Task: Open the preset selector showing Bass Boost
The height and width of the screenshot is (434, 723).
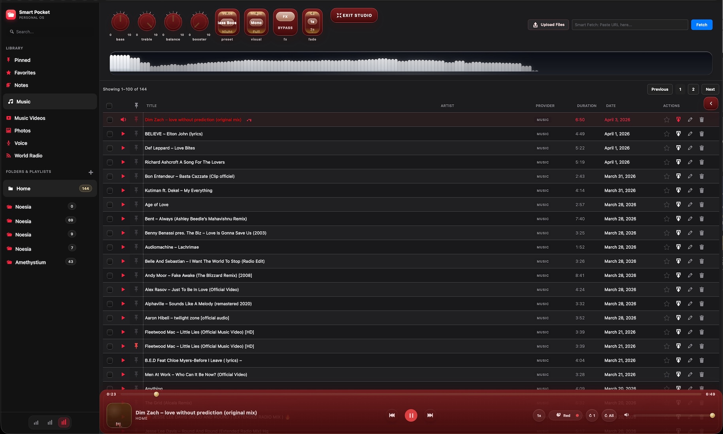Action: coord(227,22)
